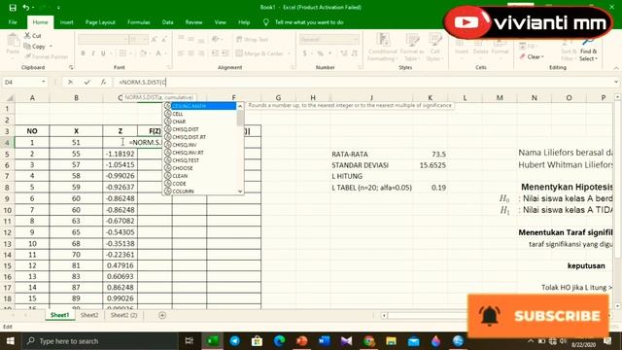The image size is (622, 350).
Task: Click the Increase Indent icon
Action: coord(225,53)
